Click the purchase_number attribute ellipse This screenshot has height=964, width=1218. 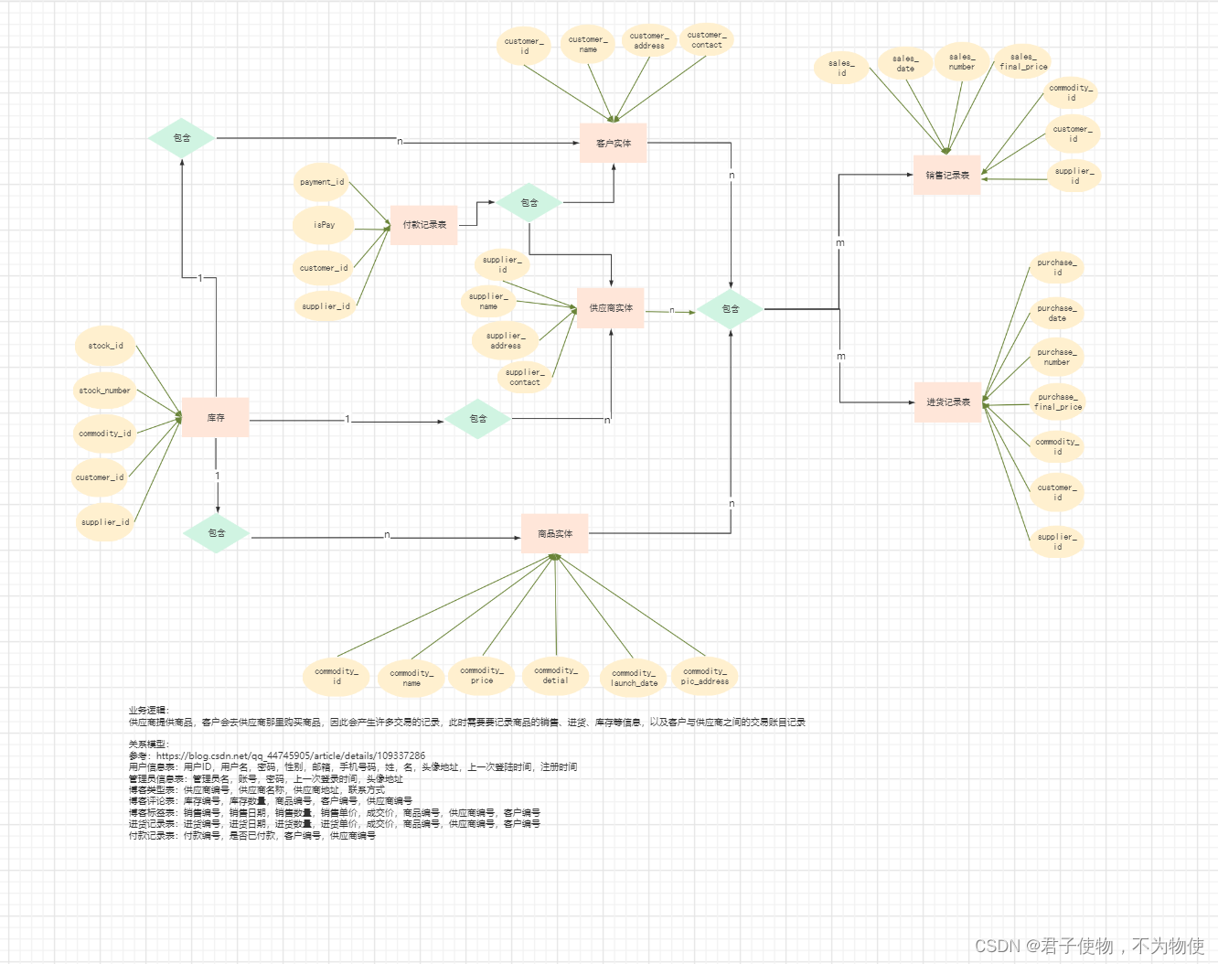[1057, 357]
